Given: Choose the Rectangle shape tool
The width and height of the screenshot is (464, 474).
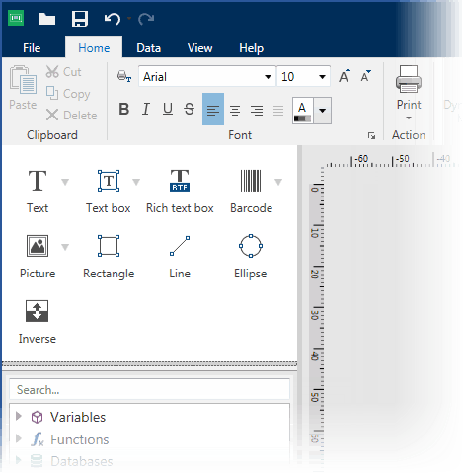Looking at the screenshot, I should pyautogui.click(x=109, y=257).
